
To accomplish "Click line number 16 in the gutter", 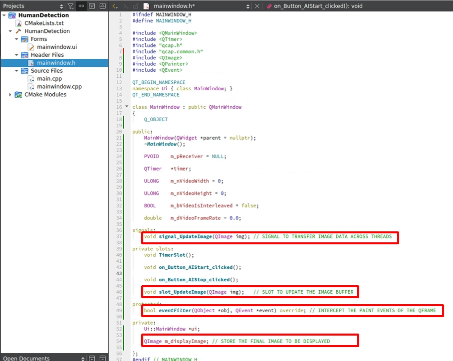I will pos(119,107).
